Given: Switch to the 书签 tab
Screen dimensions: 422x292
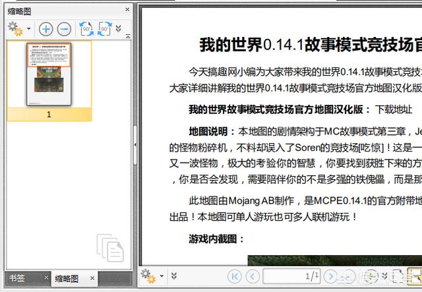Looking at the screenshot, I should click(16, 278).
